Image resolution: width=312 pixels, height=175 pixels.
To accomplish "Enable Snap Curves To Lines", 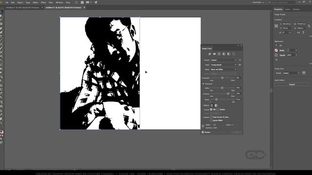I will [211, 117].
